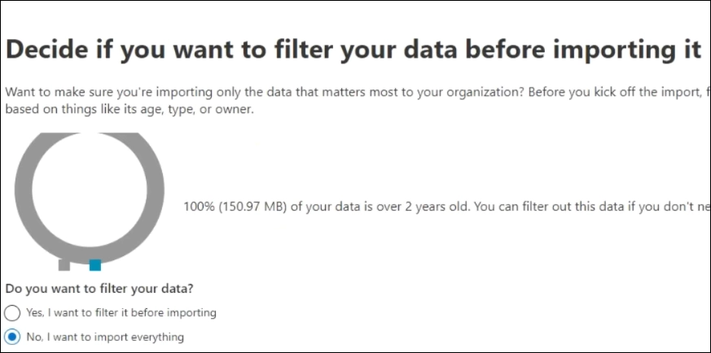This screenshot has height=353, width=711.
Task: Select the "No, I want to import everything" radio button
Action: [12, 336]
